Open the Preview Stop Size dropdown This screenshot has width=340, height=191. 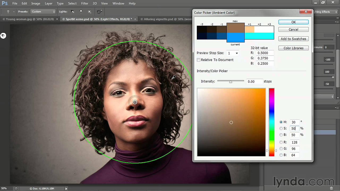233,53
